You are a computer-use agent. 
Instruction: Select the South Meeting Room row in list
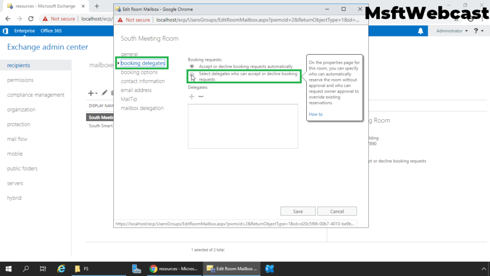point(100,117)
